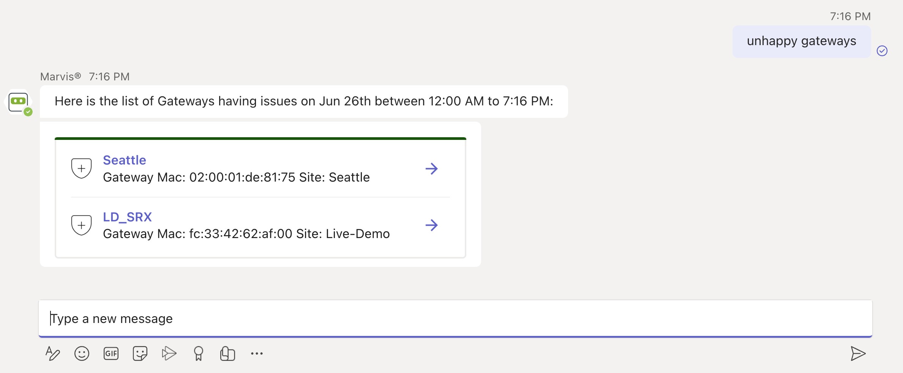Click the arrow for Seattle gateway

(431, 169)
